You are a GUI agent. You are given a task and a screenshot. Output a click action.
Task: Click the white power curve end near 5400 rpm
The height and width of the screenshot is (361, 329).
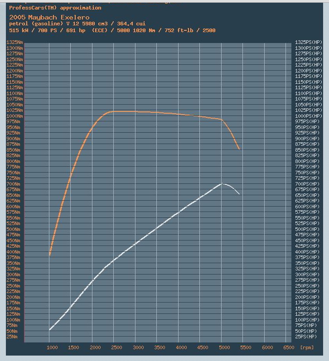[239, 194]
